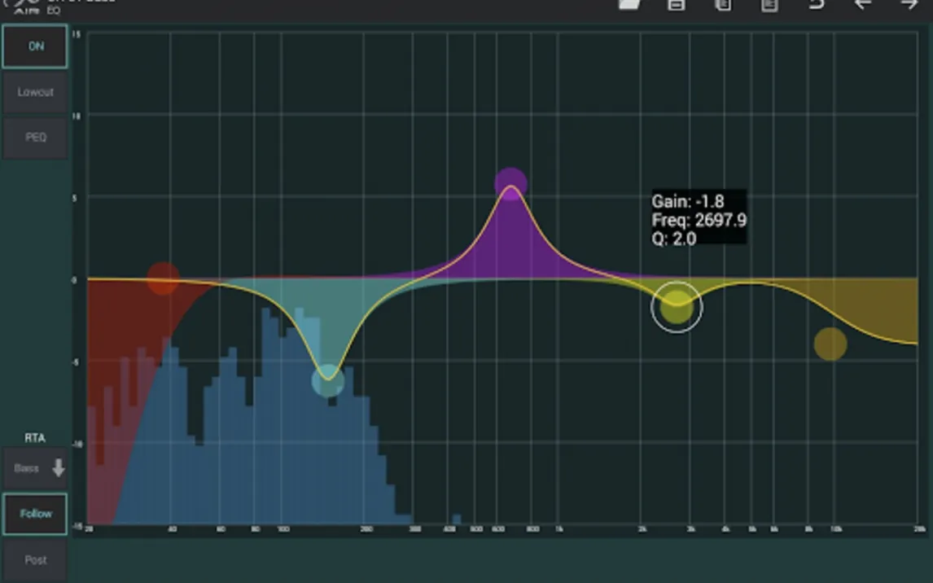The width and height of the screenshot is (933, 583).
Task: Click the save preset disk icon
Action: [676, 5]
